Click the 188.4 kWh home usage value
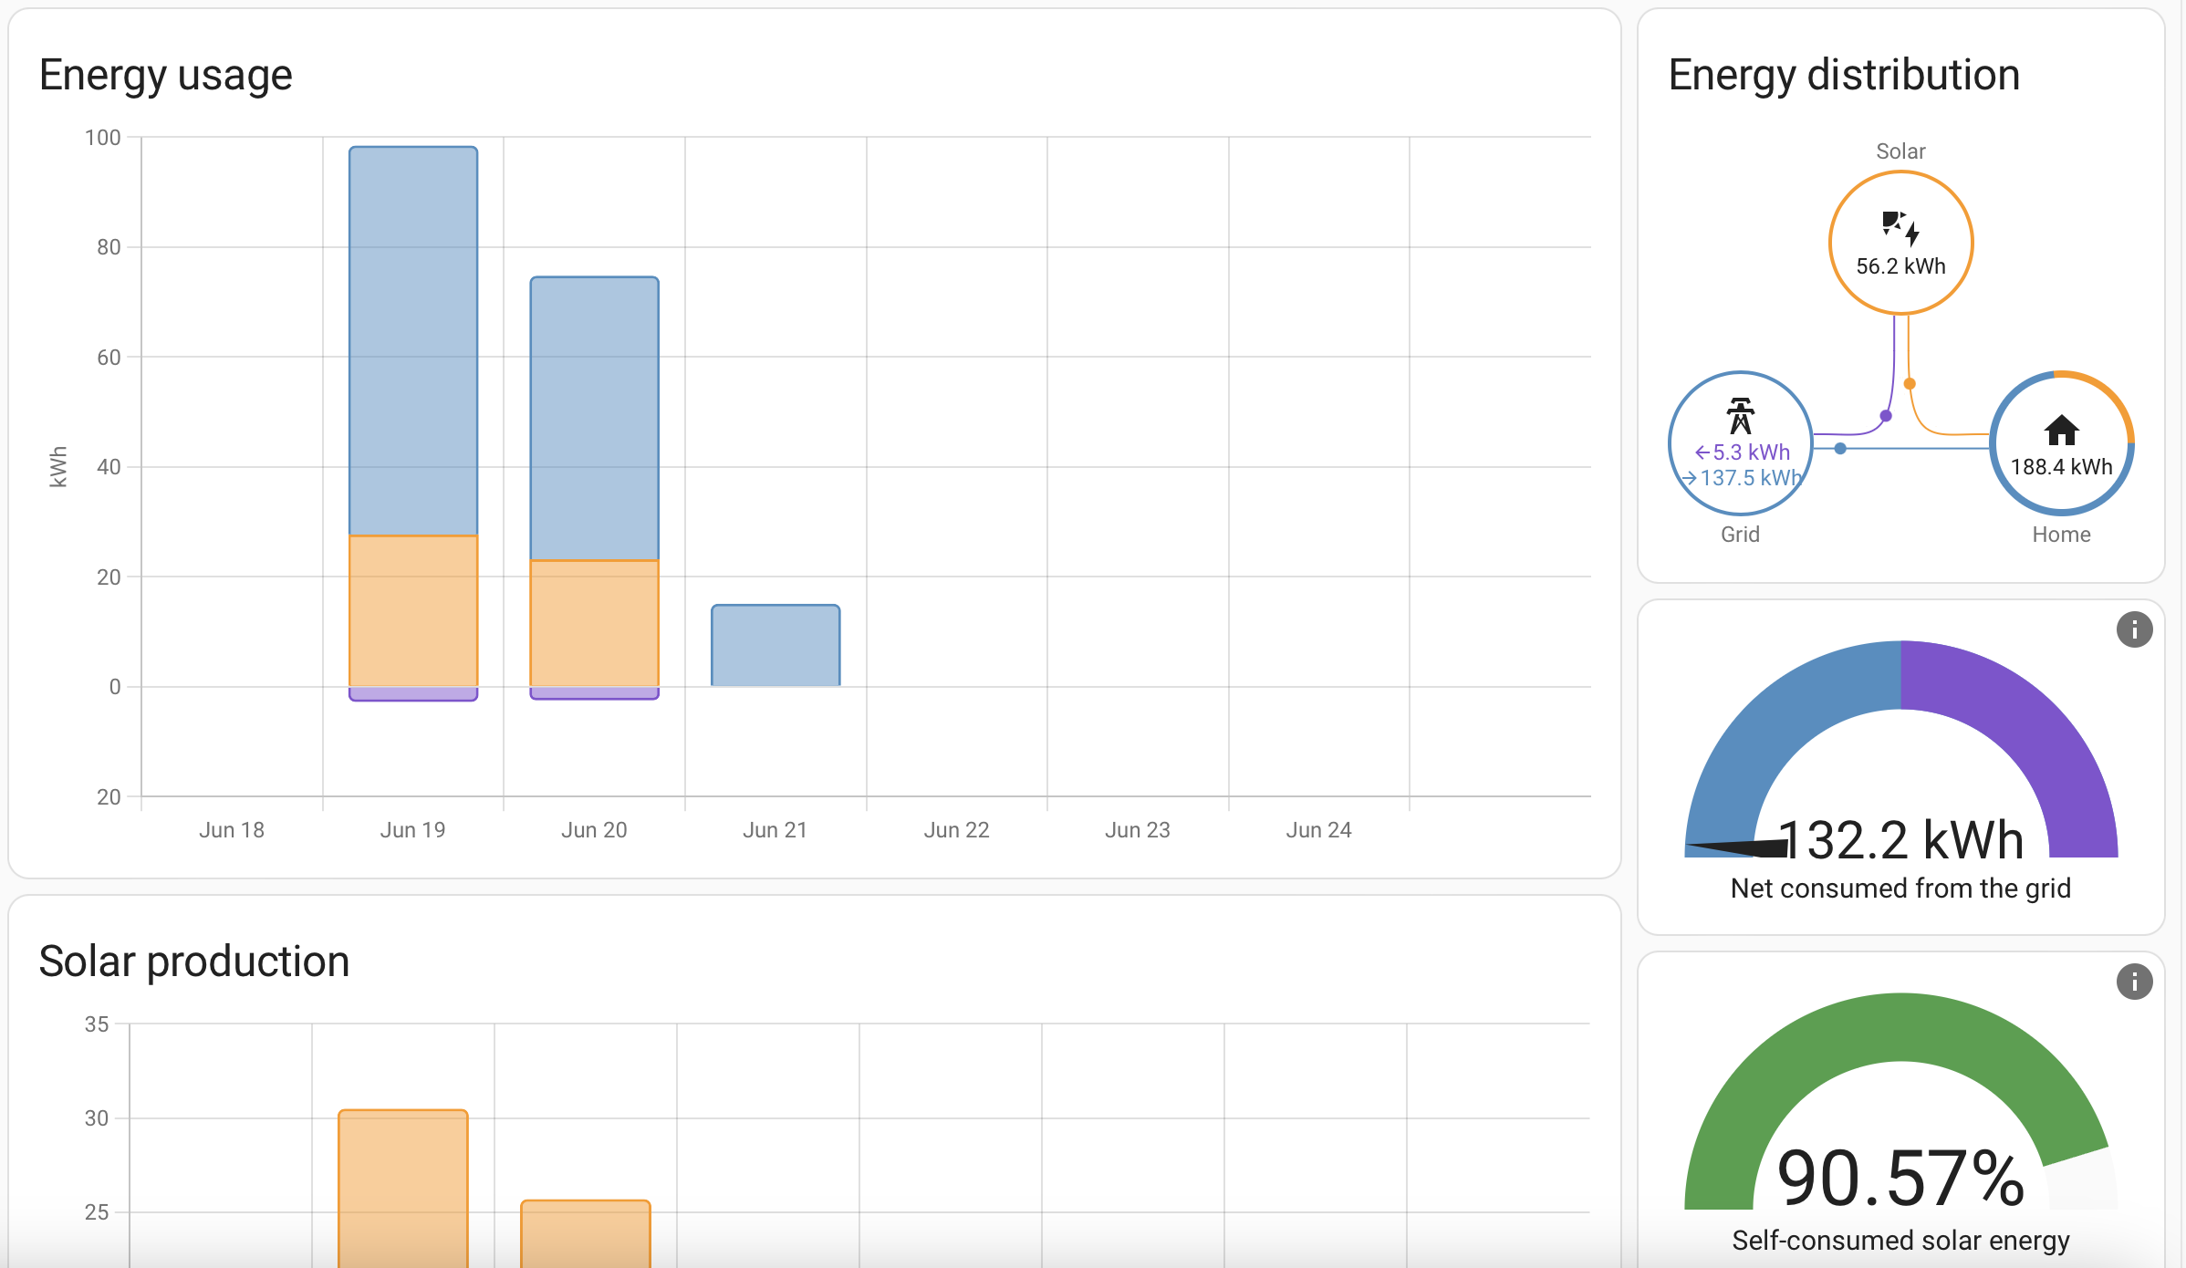2186x1268 pixels. pos(2061,467)
